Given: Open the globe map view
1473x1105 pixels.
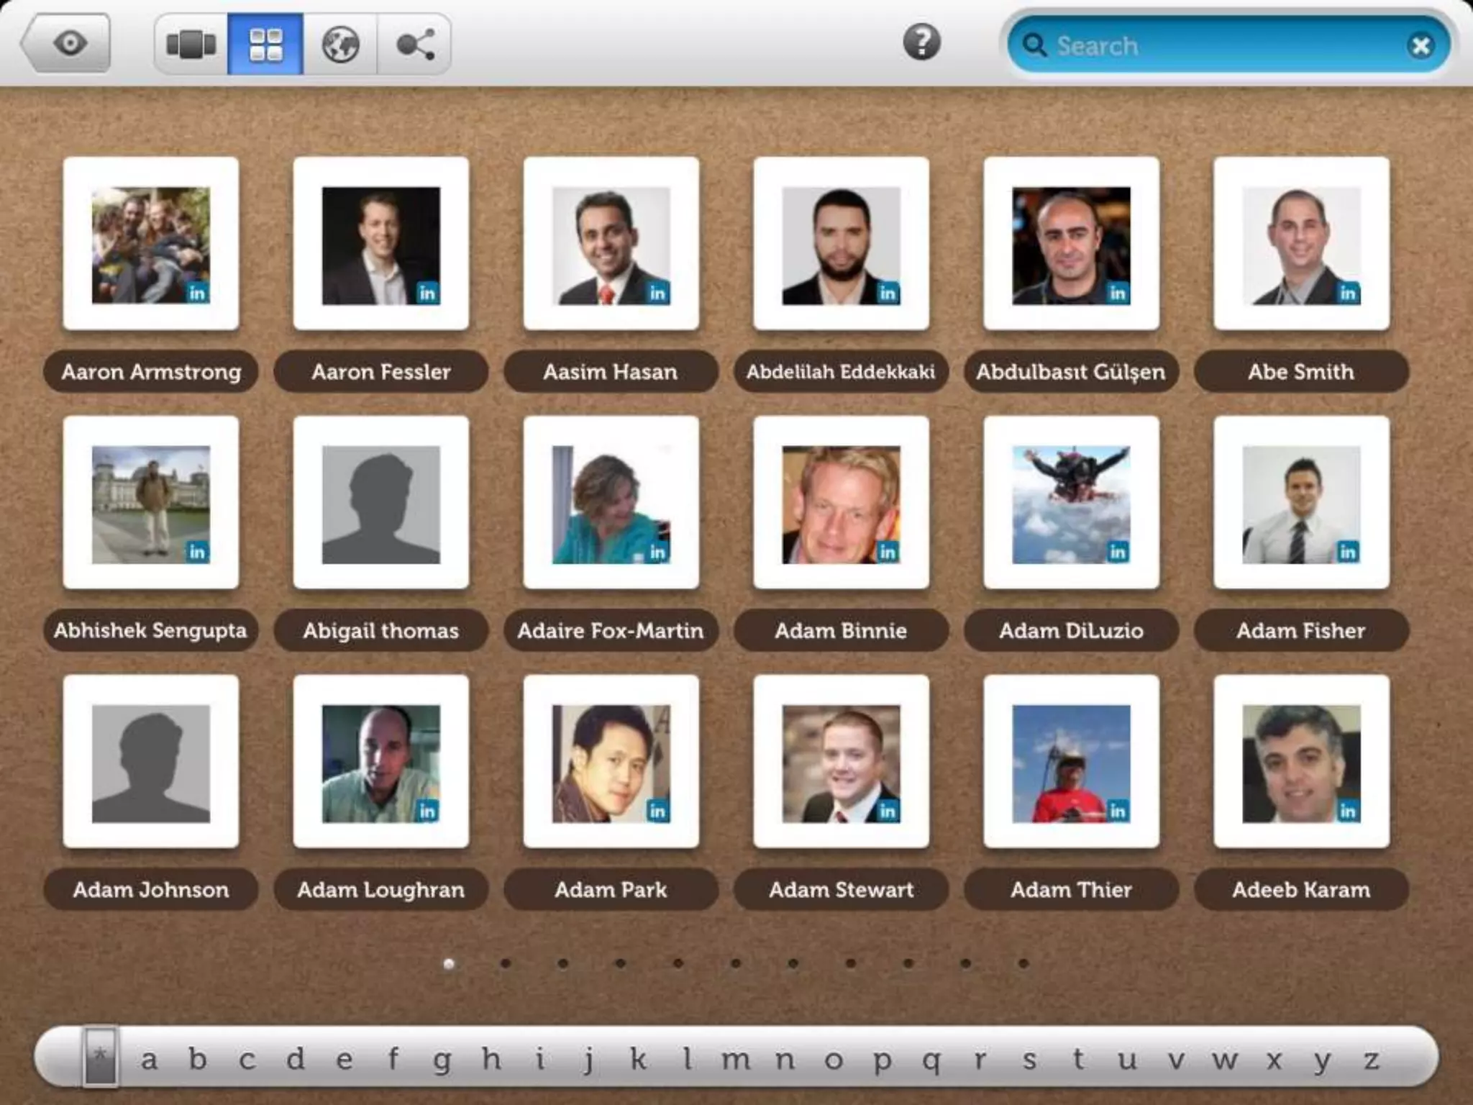Looking at the screenshot, I should pos(340,45).
